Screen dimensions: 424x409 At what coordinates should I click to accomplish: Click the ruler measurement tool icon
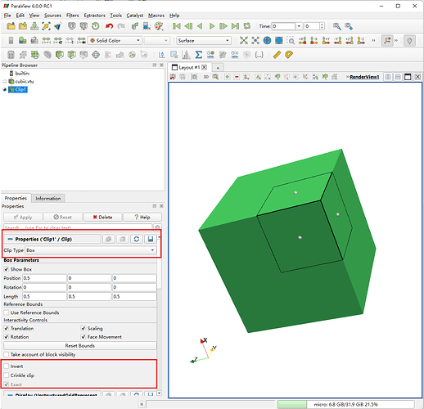click(277, 55)
